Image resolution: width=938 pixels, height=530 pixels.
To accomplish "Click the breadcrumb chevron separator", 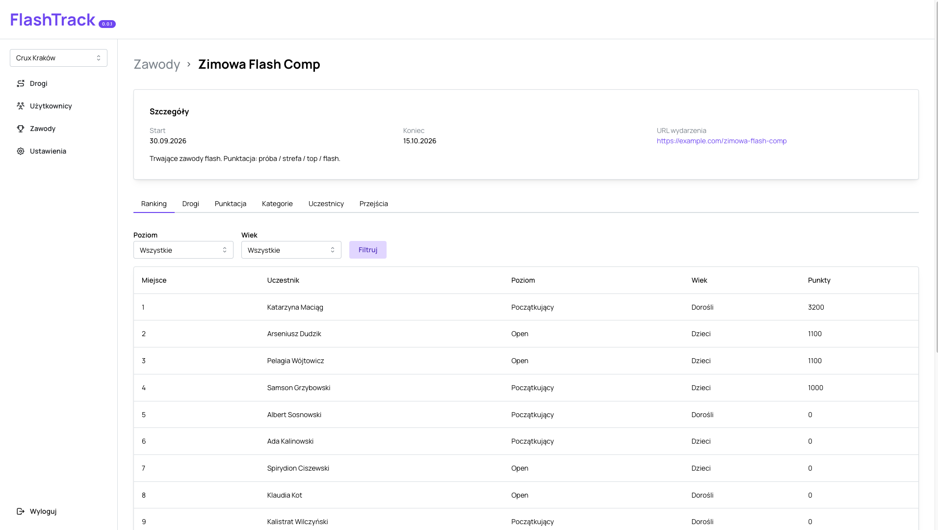I will point(189,64).
